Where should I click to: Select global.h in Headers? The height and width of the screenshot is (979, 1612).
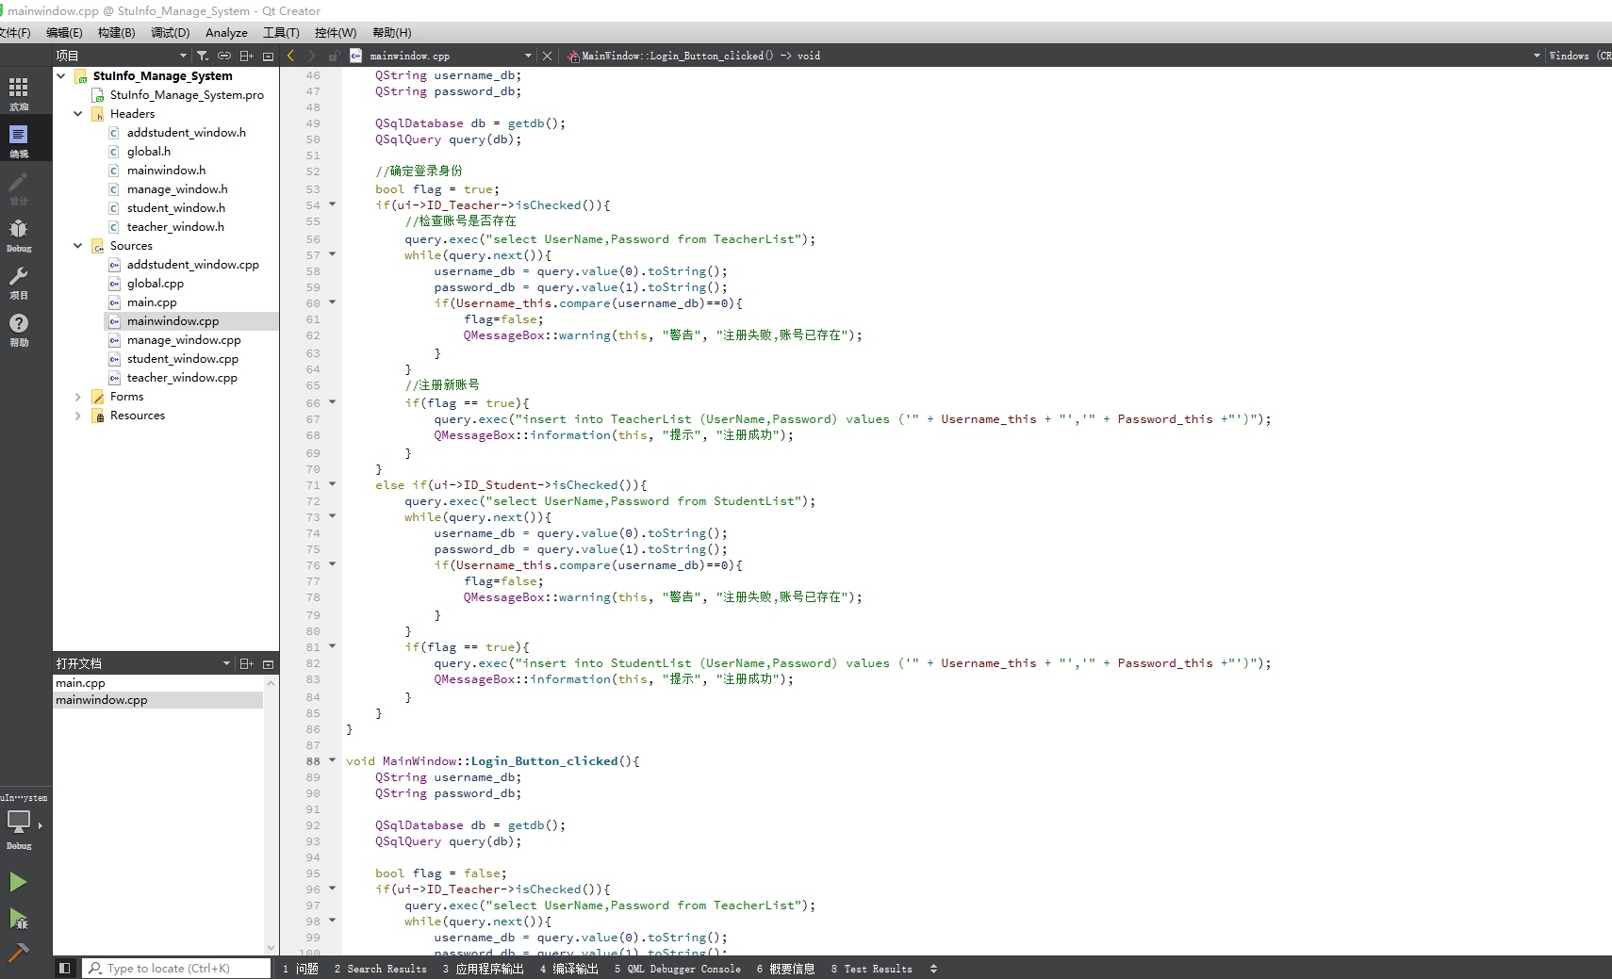[x=149, y=151]
